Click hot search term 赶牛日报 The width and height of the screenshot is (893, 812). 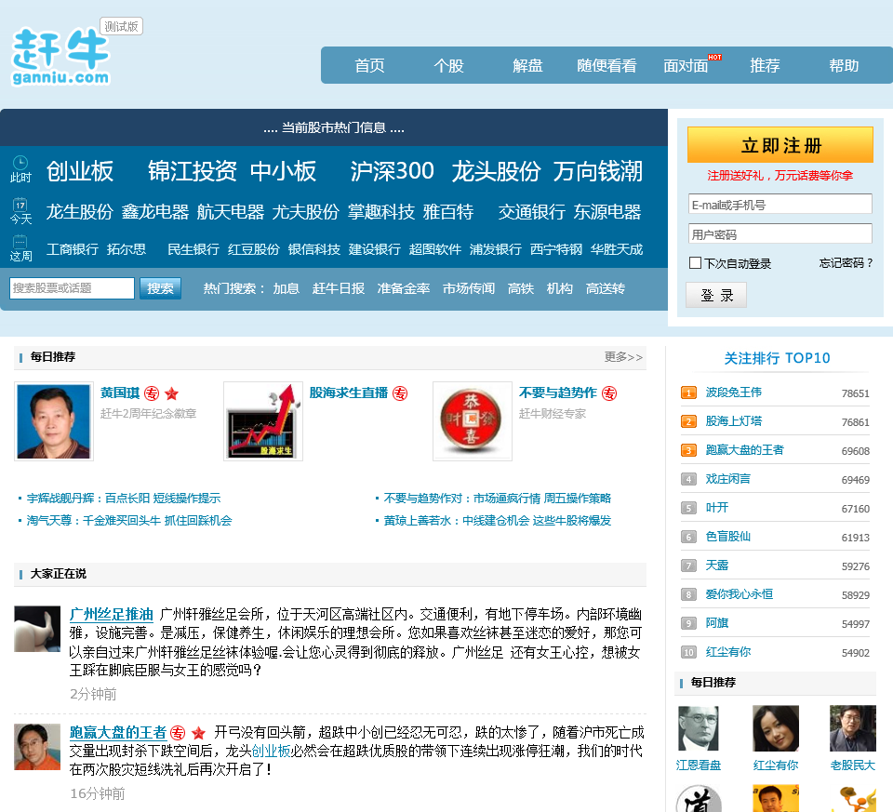coord(339,288)
